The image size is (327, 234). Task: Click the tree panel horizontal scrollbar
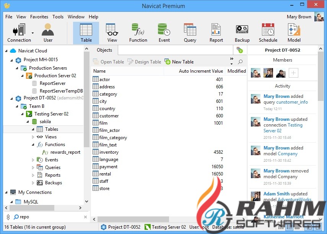coord(32,208)
